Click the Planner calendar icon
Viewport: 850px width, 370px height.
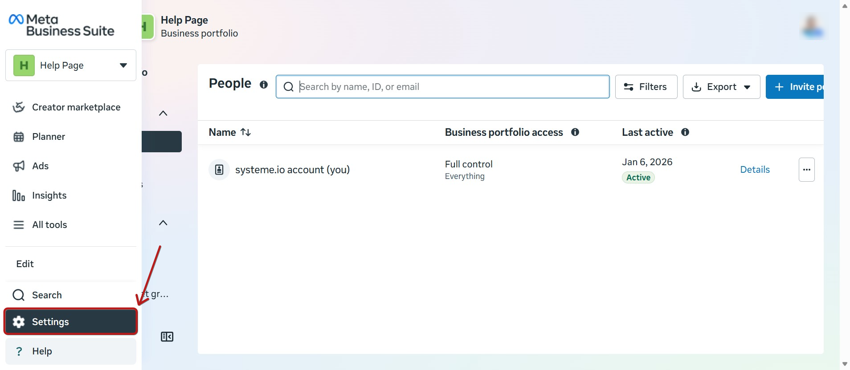pyautogui.click(x=19, y=137)
